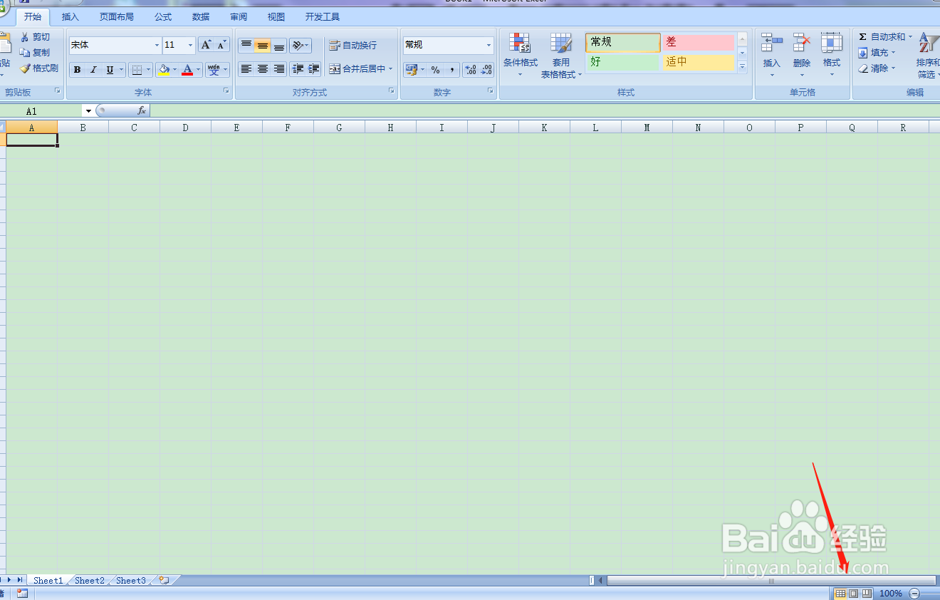
Task: Switch to the Review (审阅) tab
Action: pyautogui.click(x=239, y=17)
